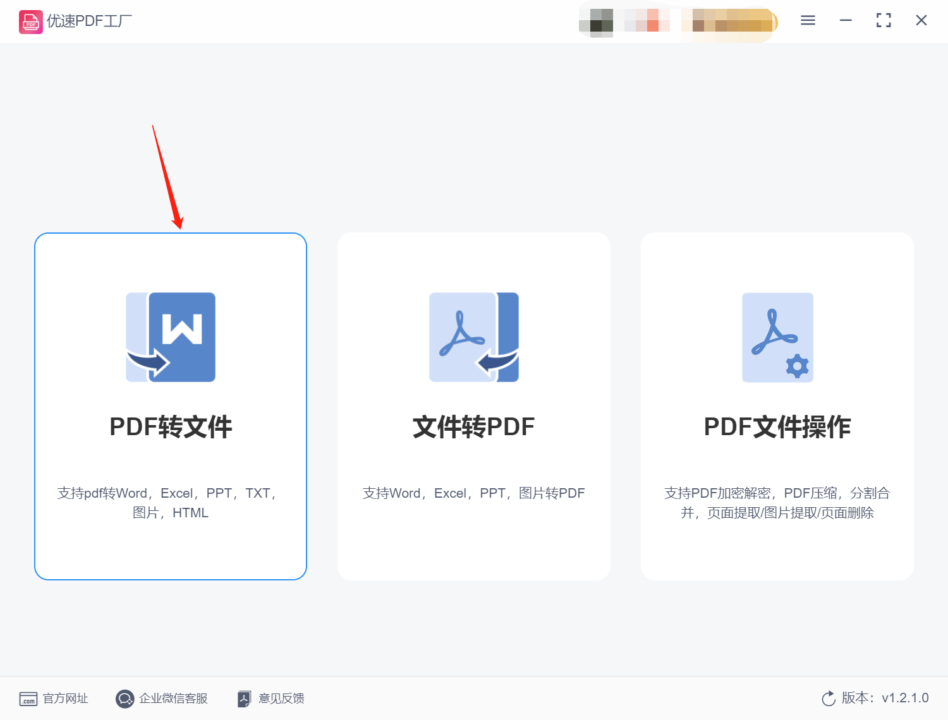The height and width of the screenshot is (720, 948).
Task: Click the PDF to Word conversion icon
Action: coord(171,337)
